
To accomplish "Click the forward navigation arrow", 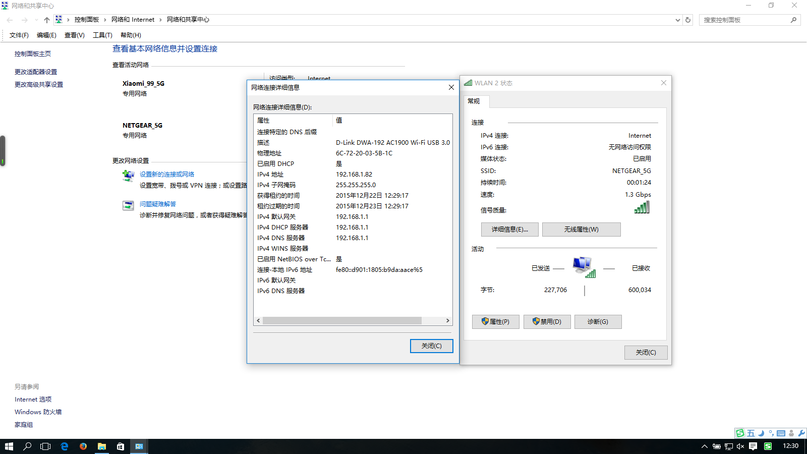I will coord(25,20).
